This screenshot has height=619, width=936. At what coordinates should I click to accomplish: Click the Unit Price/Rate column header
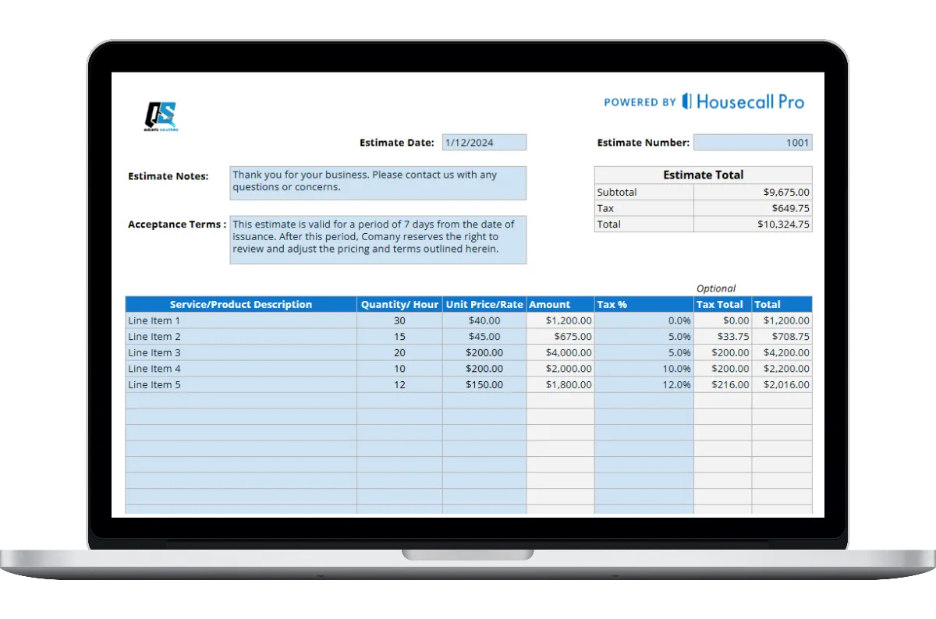click(484, 304)
